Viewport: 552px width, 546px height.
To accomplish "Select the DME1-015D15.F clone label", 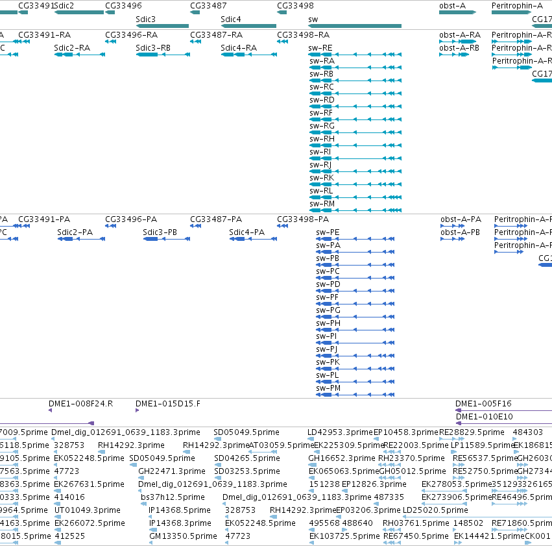I will pyautogui.click(x=168, y=404).
